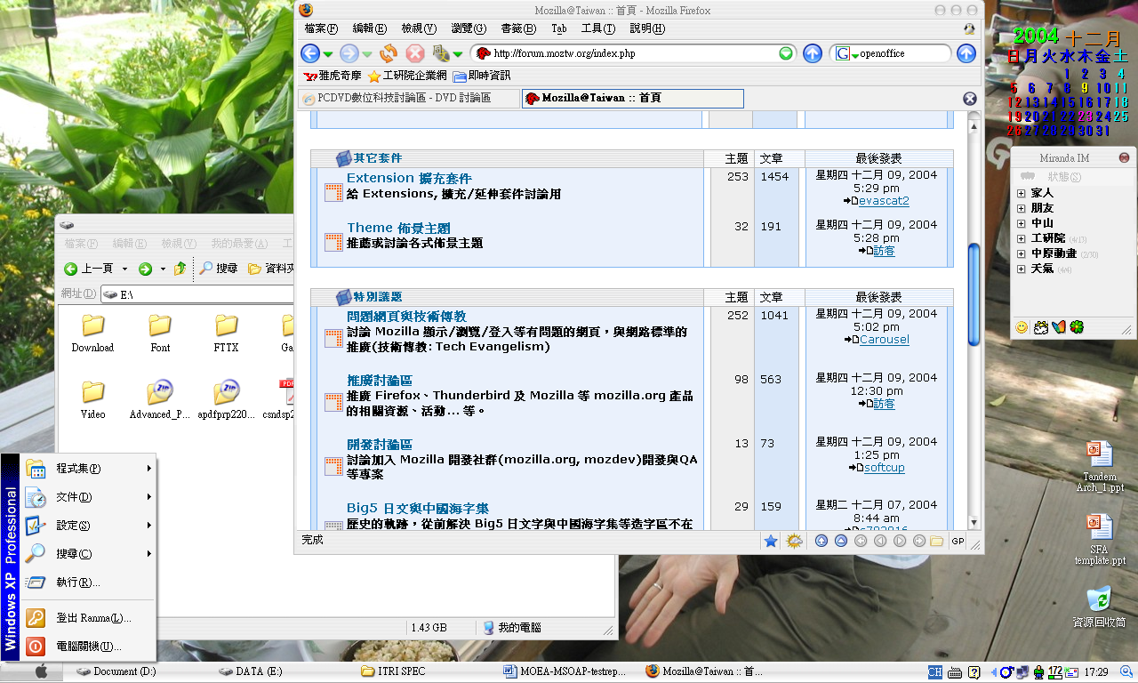Click the yellow smiley icon in Miranda IM
The width and height of the screenshot is (1138, 683).
[1022, 327]
